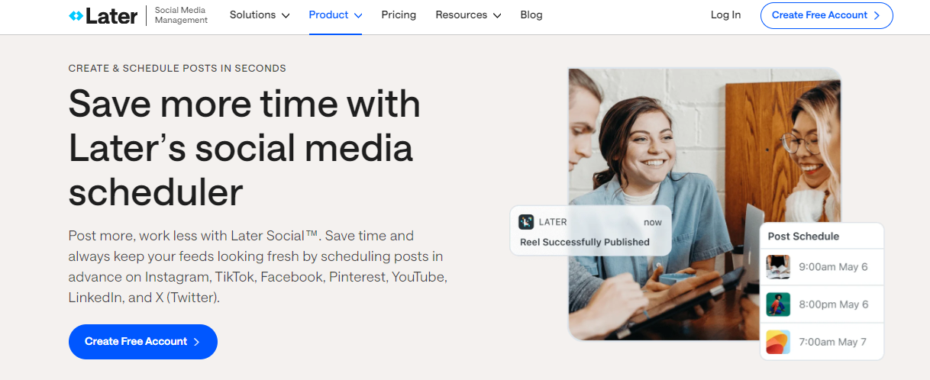Expand the Product dropdown menu
This screenshot has width=930, height=380.
coord(336,15)
